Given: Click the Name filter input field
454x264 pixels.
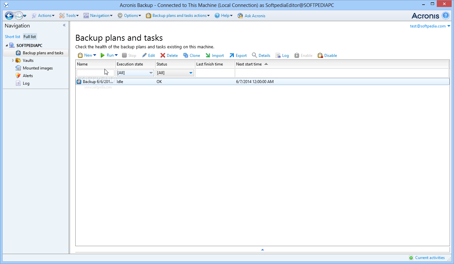Looking at the screenshot, I should [96, 73].
